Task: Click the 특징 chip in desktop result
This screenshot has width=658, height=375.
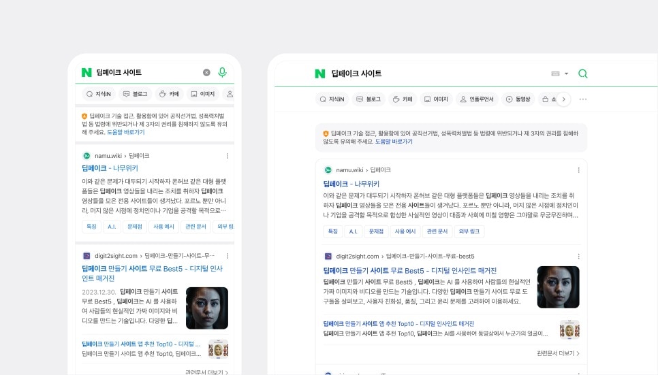Action: (x=333, y=231)
